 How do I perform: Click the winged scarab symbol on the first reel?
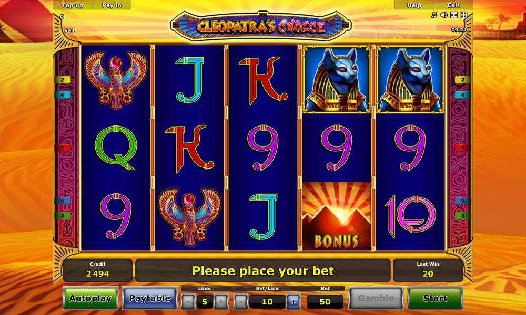[115, 80]
